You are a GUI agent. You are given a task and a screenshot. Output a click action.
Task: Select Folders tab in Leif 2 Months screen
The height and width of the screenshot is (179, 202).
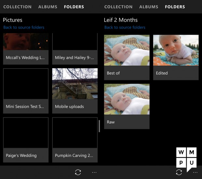pos(175,7)
